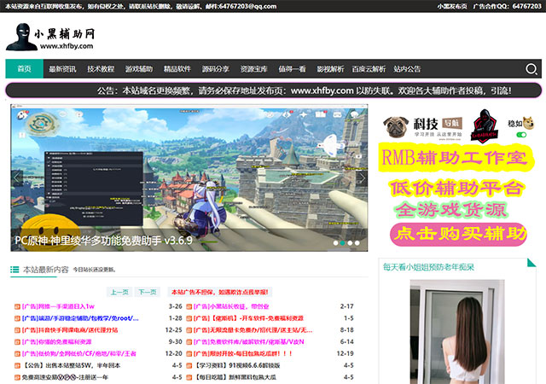Select the second (teal) carousel dot

pos(343,243)
